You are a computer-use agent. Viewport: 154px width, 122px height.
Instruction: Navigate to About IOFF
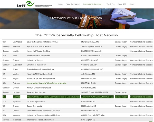point(122,4)
